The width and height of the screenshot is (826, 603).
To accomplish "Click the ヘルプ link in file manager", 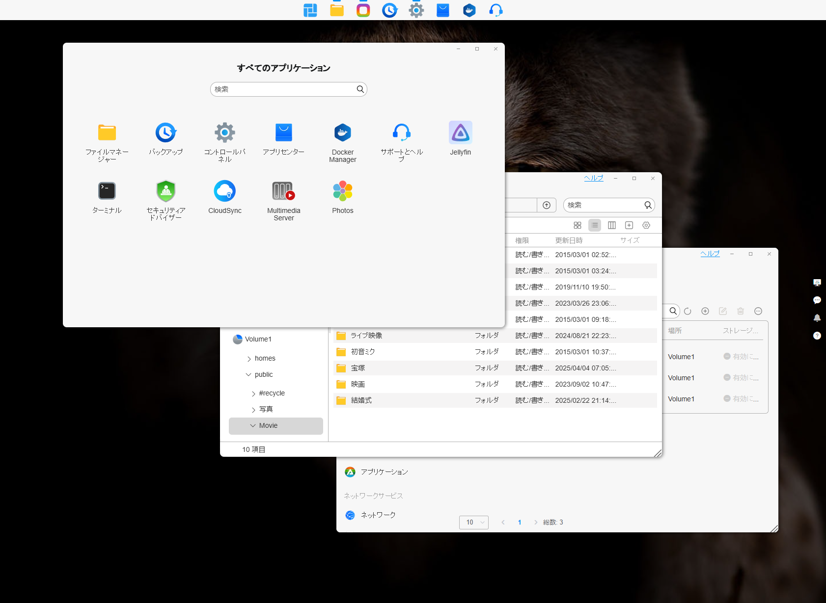I will point(593,178).
